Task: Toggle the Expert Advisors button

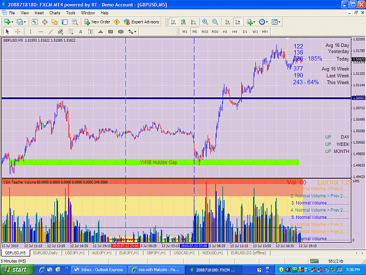Action: (x=142, y=22)
